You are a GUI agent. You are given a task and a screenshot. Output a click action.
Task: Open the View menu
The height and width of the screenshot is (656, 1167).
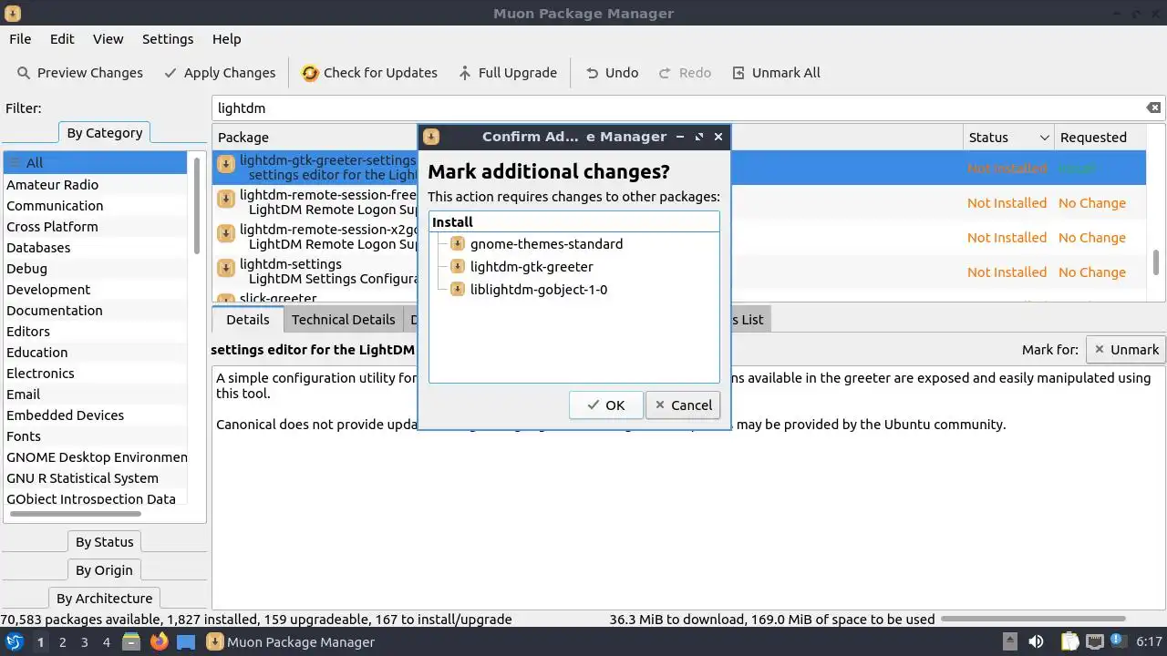(x=108, y=39)
